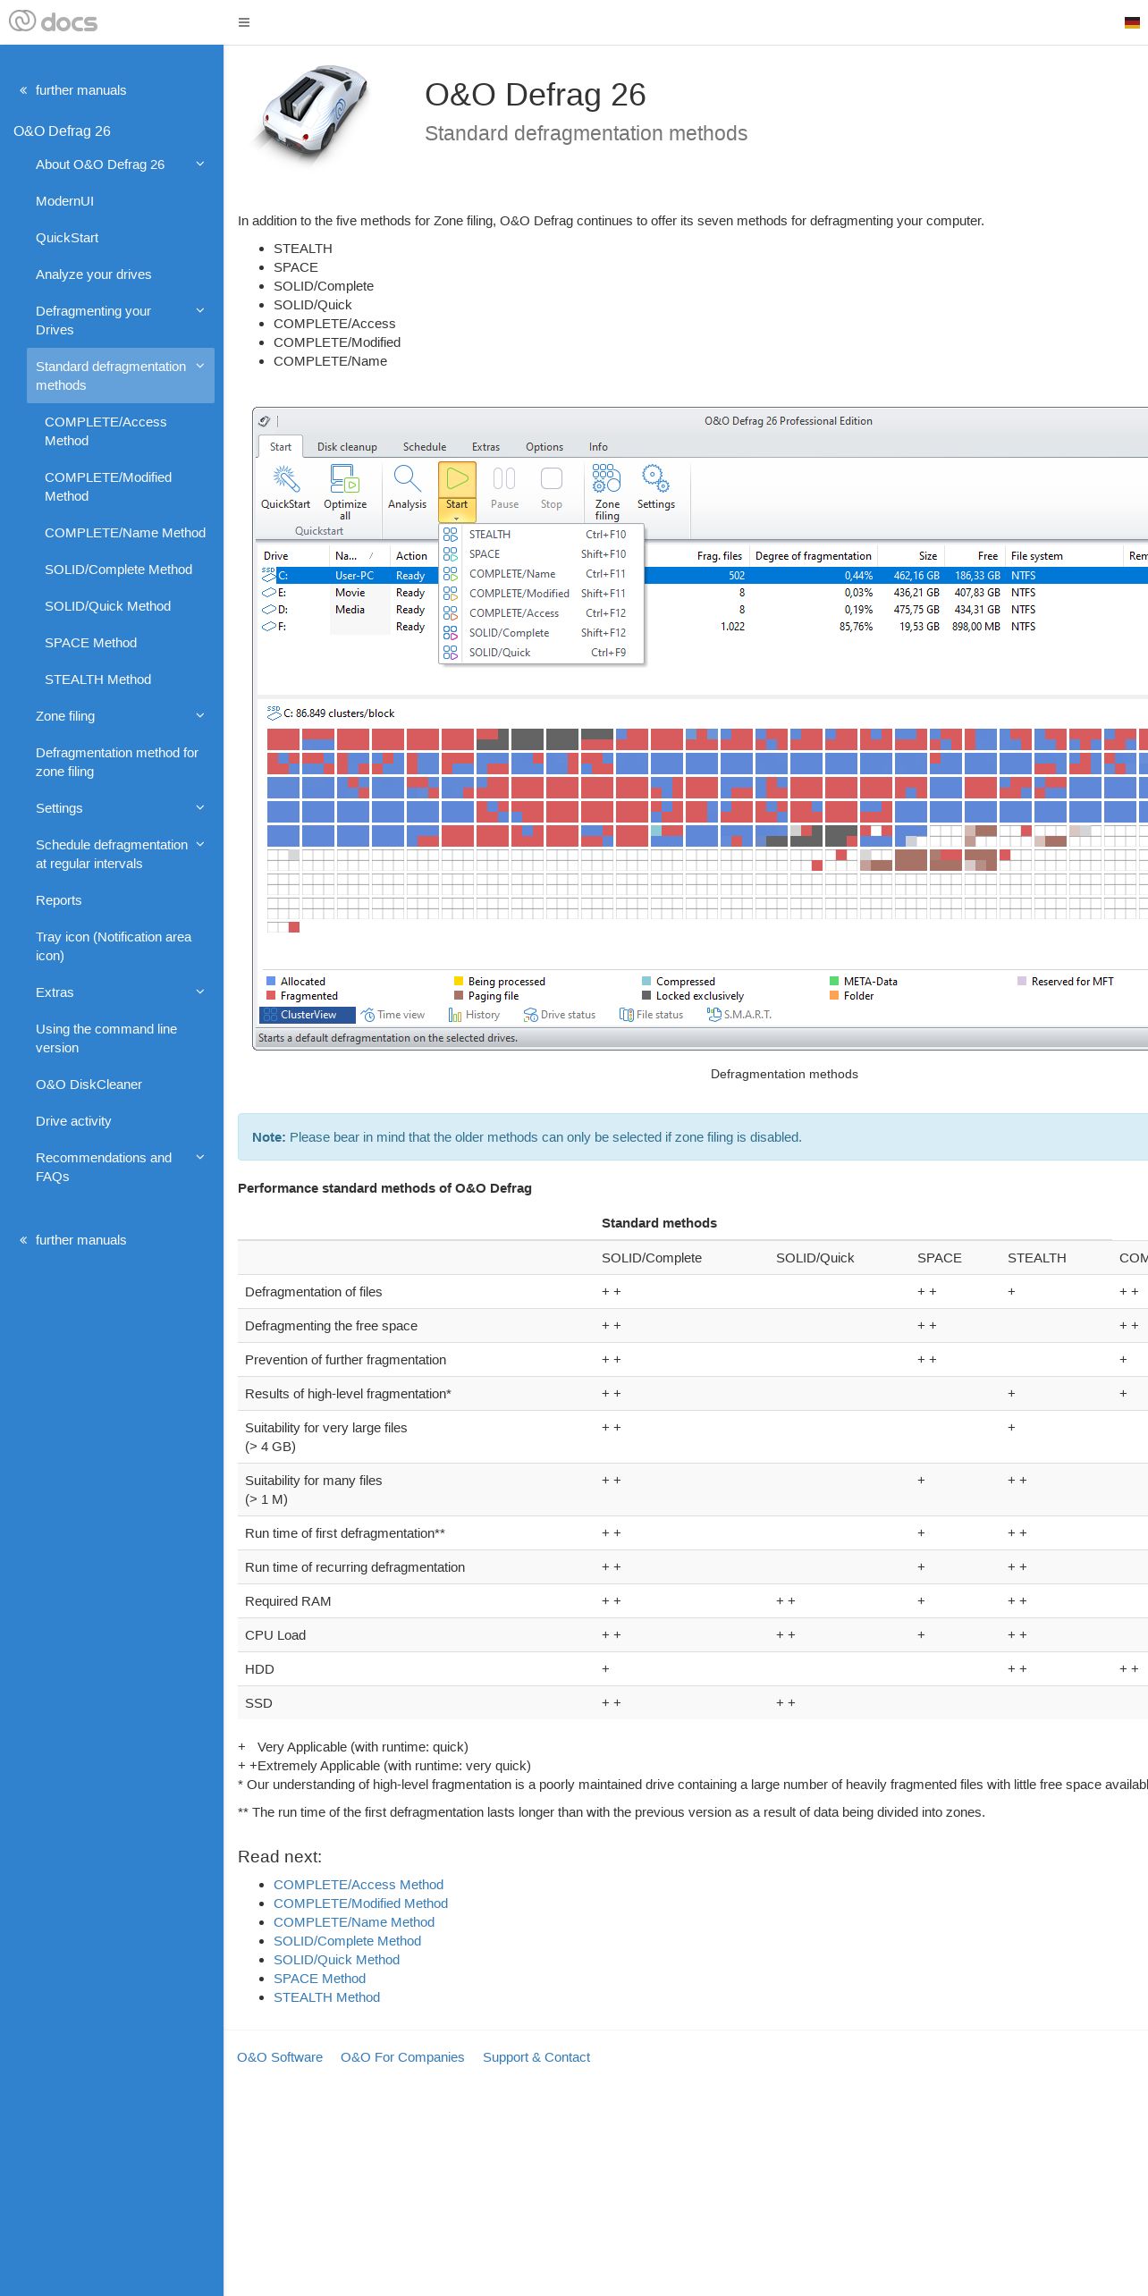Click the Folder orange legend swatch

834,995
